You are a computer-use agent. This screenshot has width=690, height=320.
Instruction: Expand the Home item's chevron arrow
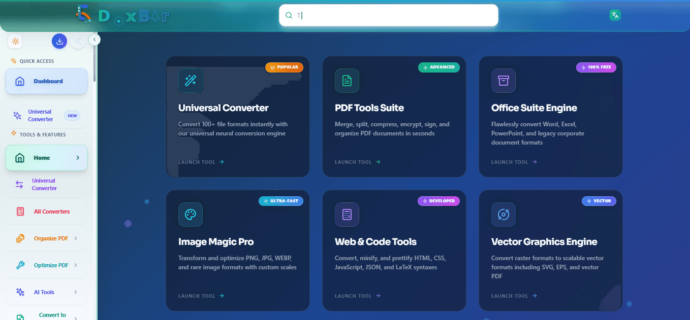78,158
